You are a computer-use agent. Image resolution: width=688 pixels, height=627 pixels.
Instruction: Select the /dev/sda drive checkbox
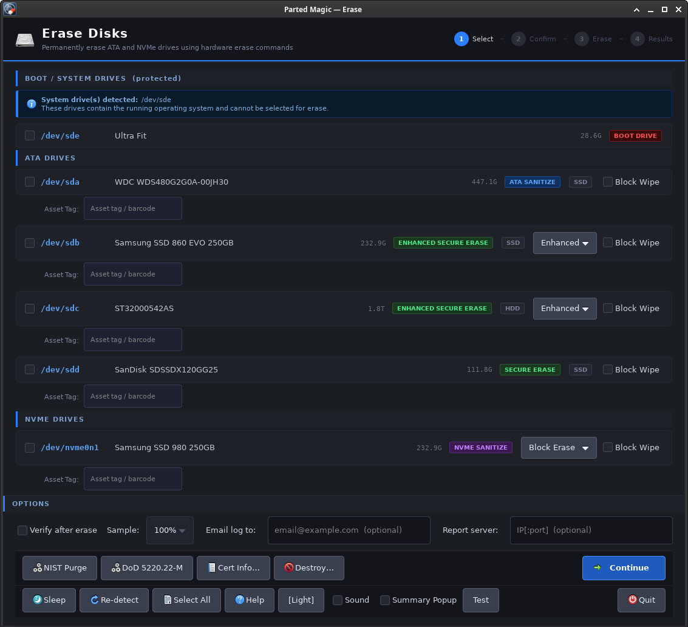coord(30,182)
